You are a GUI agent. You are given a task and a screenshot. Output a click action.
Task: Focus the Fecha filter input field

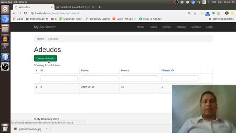coord(99,79)
